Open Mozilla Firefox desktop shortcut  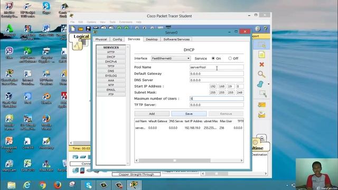click(x=46, y=122)
